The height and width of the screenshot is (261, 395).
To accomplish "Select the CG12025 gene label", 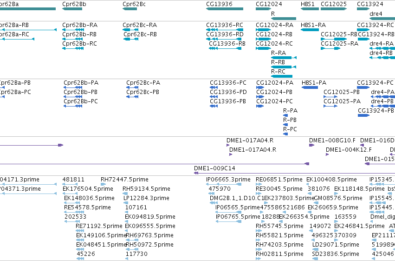I will pos(334,4).
